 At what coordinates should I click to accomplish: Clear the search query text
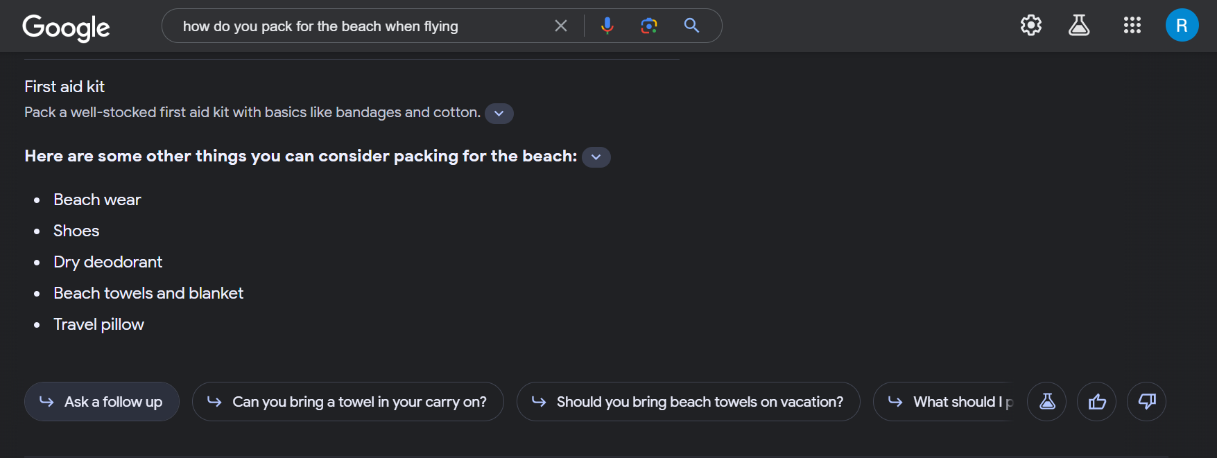click(x=561, y=26)
